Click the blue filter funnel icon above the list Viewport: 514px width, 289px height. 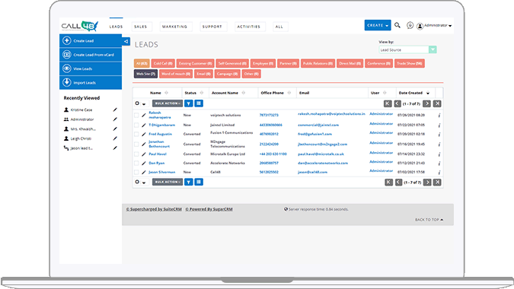[x=189, y=103]
